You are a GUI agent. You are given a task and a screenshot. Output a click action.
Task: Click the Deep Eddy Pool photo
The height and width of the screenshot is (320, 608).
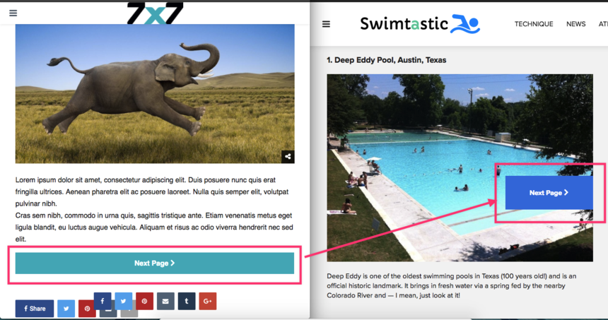pyautogui.click(x=460, y=167)
